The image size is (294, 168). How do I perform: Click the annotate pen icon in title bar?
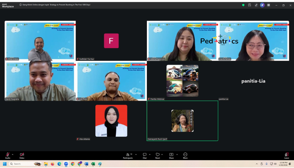(256, 5)
